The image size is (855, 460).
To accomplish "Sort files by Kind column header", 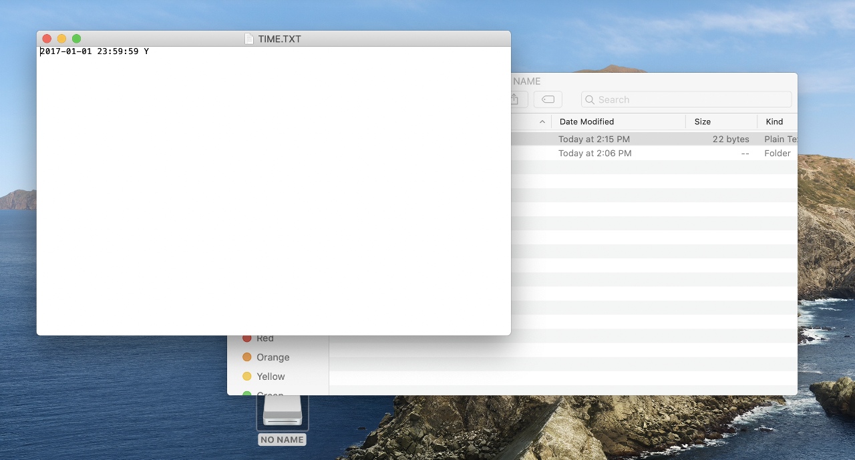I will point(775,122).
